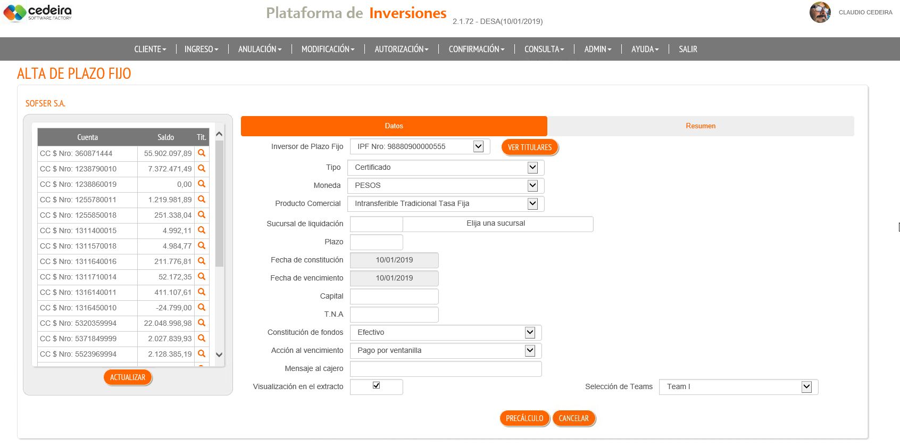This screenshot has width=900, height=445.
Task: Click Claudio Cedeira user avatar
Action: 820,12
